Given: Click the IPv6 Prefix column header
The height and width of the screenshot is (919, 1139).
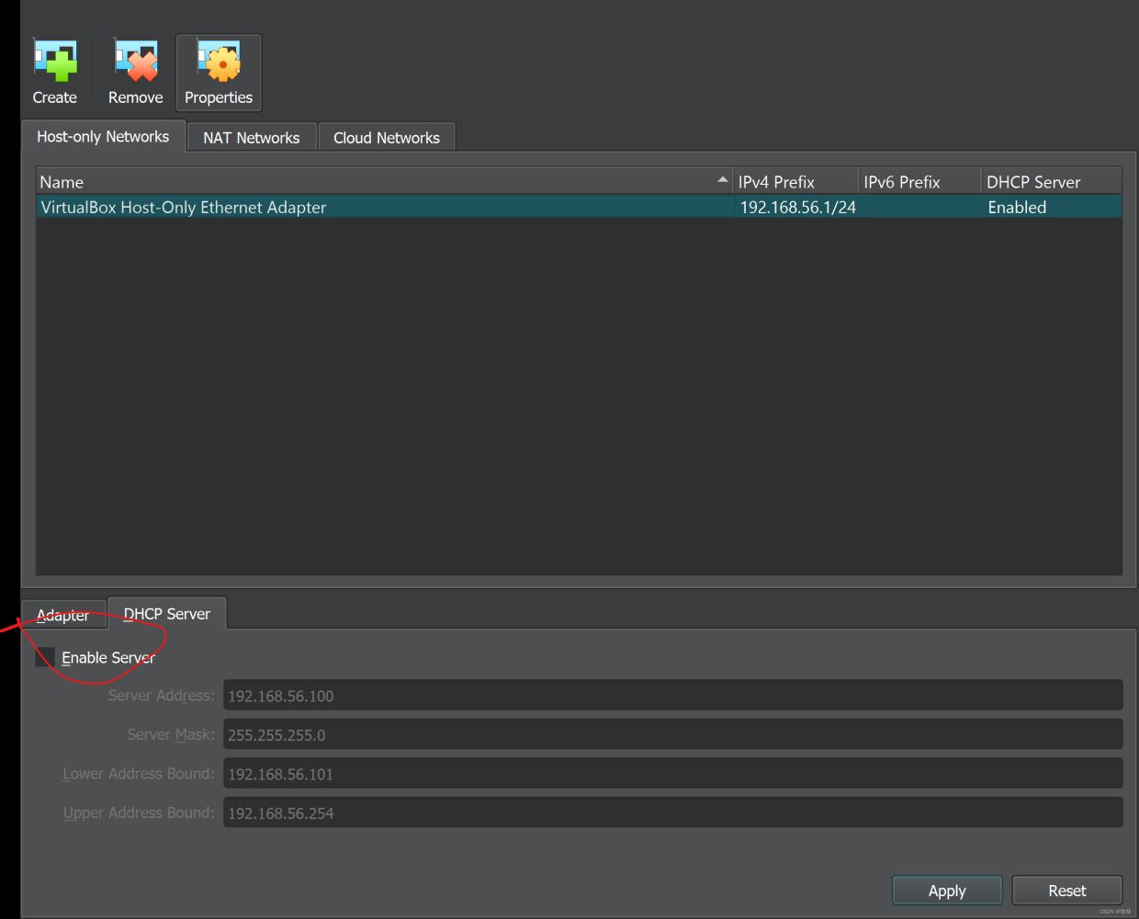Looking at the screenshot, I should tap(919, 182).
